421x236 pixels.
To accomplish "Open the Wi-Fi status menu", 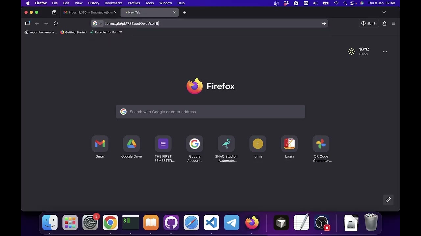I will coord(336,3).
